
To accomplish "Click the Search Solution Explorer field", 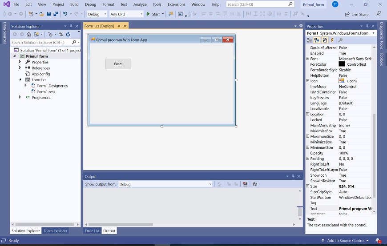I will coord(41,43).
